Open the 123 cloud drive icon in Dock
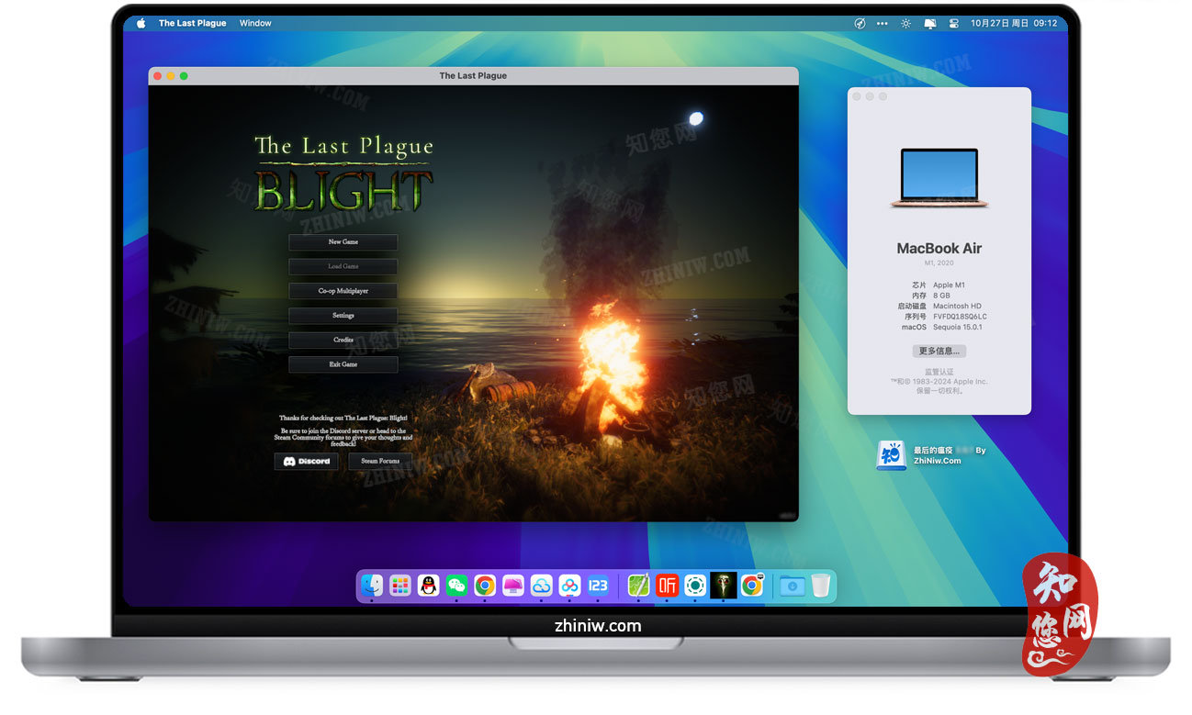Viewport: 1192px width, 715px height. (x=599, y=585)
